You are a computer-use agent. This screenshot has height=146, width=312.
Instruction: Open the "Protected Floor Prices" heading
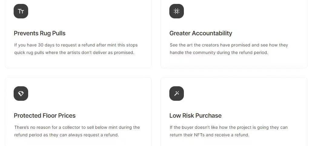pyautogui.click(x=45, y=116)
